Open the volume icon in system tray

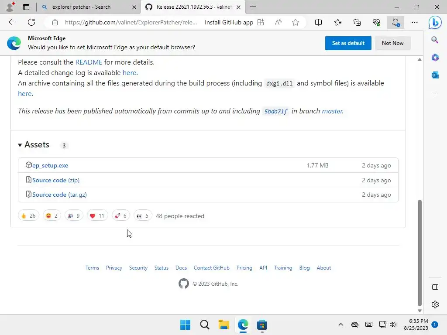point(393,325)
